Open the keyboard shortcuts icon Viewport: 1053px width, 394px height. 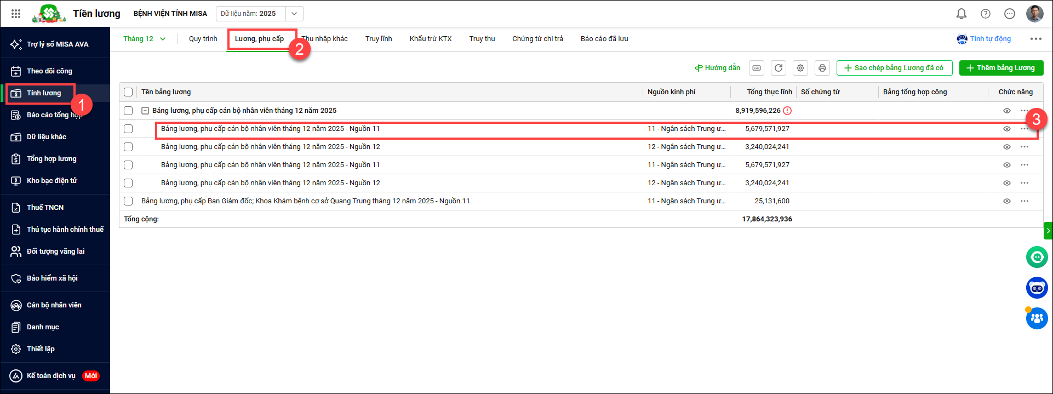757,68
